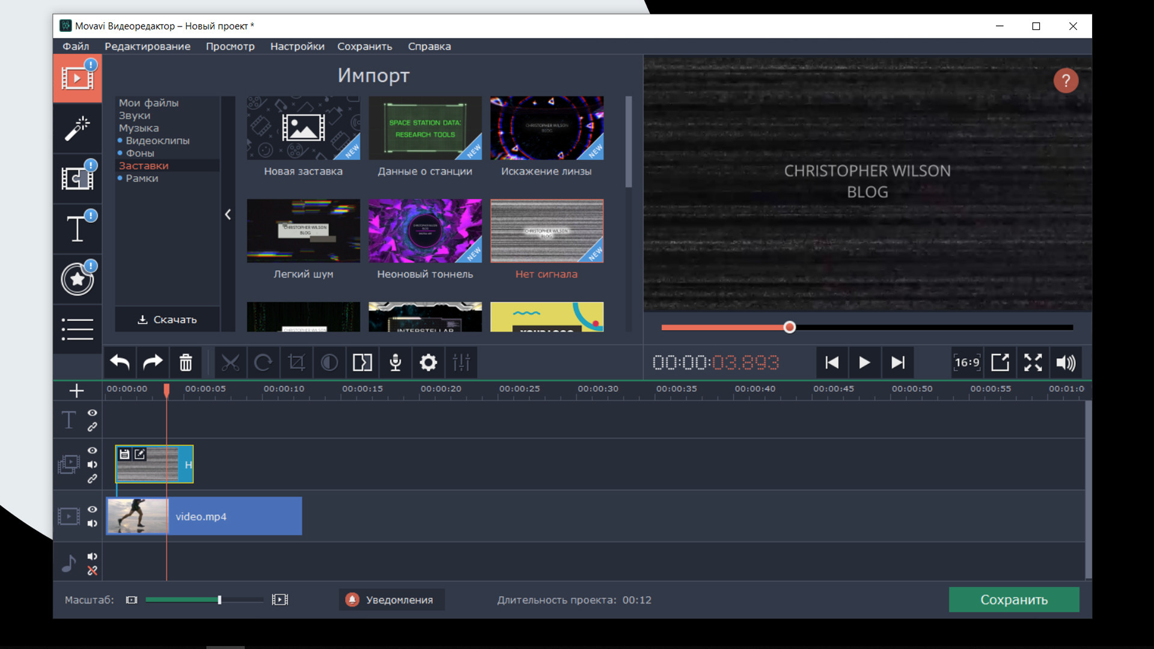Click the crop tool icon

click(x=296, y=362)
